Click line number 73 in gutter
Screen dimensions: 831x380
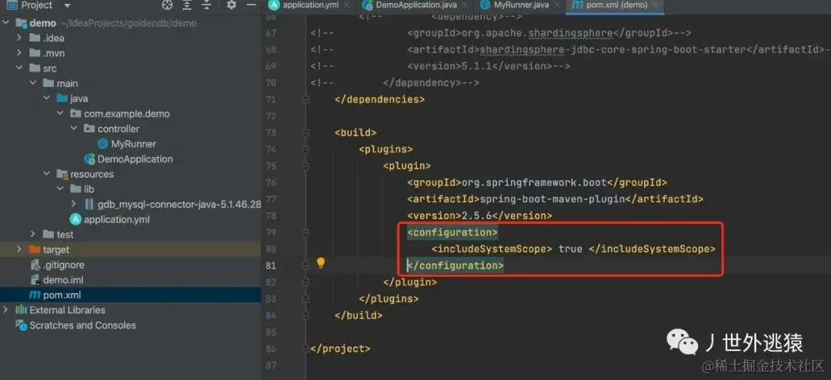click(x=270, y=132)
